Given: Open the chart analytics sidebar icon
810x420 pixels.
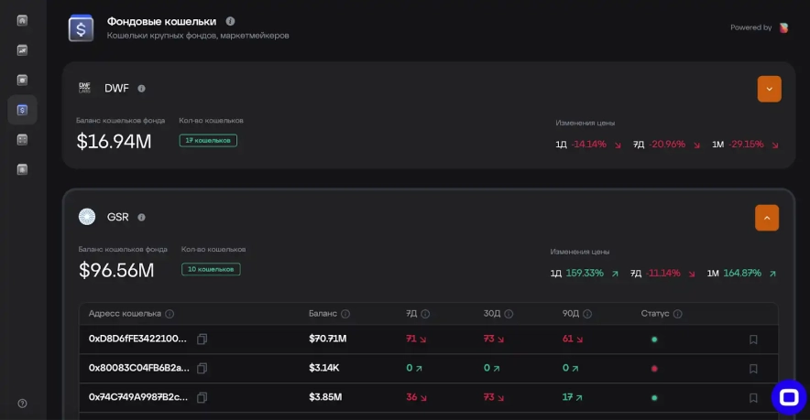Looking at the screenshot, I should tap(22, 50).
